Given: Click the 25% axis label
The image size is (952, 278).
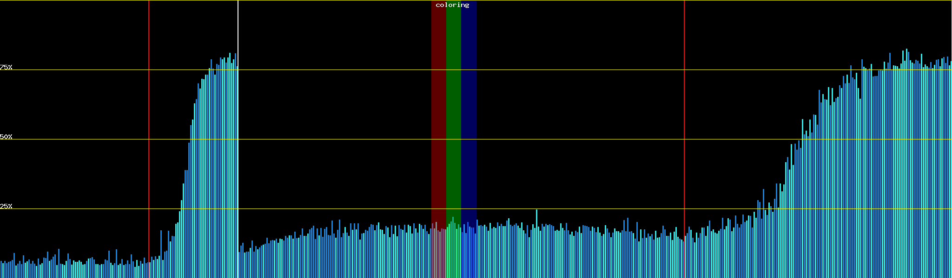Looking at the screenshot, I should point(6,206).
